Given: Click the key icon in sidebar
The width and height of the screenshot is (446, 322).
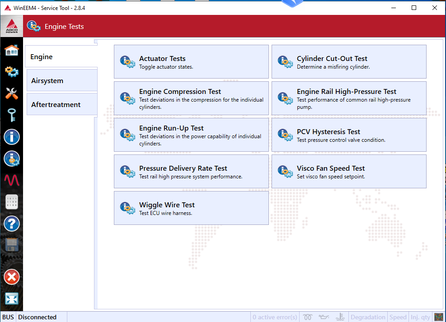Looking at the screenshot, I should click(x=12, y=115).
